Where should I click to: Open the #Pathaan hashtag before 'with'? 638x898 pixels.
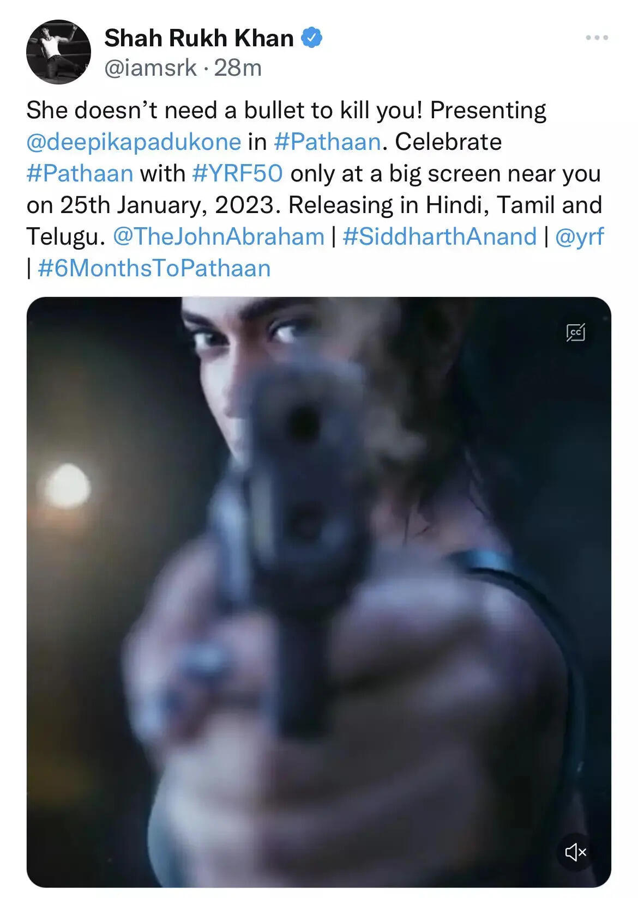[80, 173]
